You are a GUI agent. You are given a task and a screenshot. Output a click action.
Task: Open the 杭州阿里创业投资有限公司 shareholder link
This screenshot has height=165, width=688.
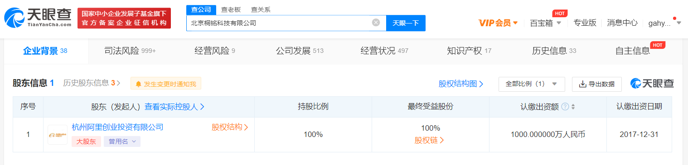(117, 127)
